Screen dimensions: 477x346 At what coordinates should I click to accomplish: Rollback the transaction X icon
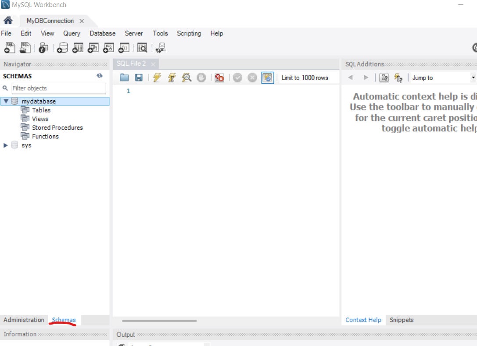(252, 78)
